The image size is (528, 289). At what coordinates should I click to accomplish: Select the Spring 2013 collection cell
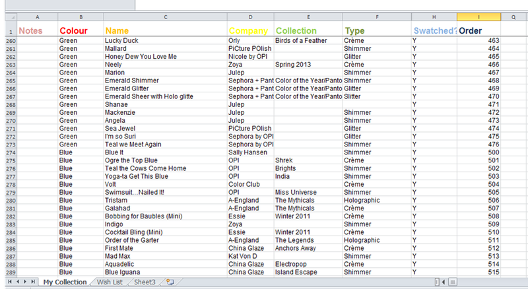click(x=308, y=65)
